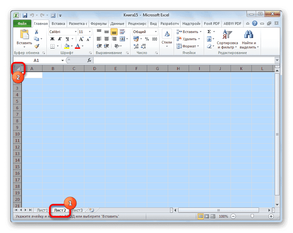Screen dimensions: 293x233
Task: Open the font name dropdown
Action: [x=75, y=31]
